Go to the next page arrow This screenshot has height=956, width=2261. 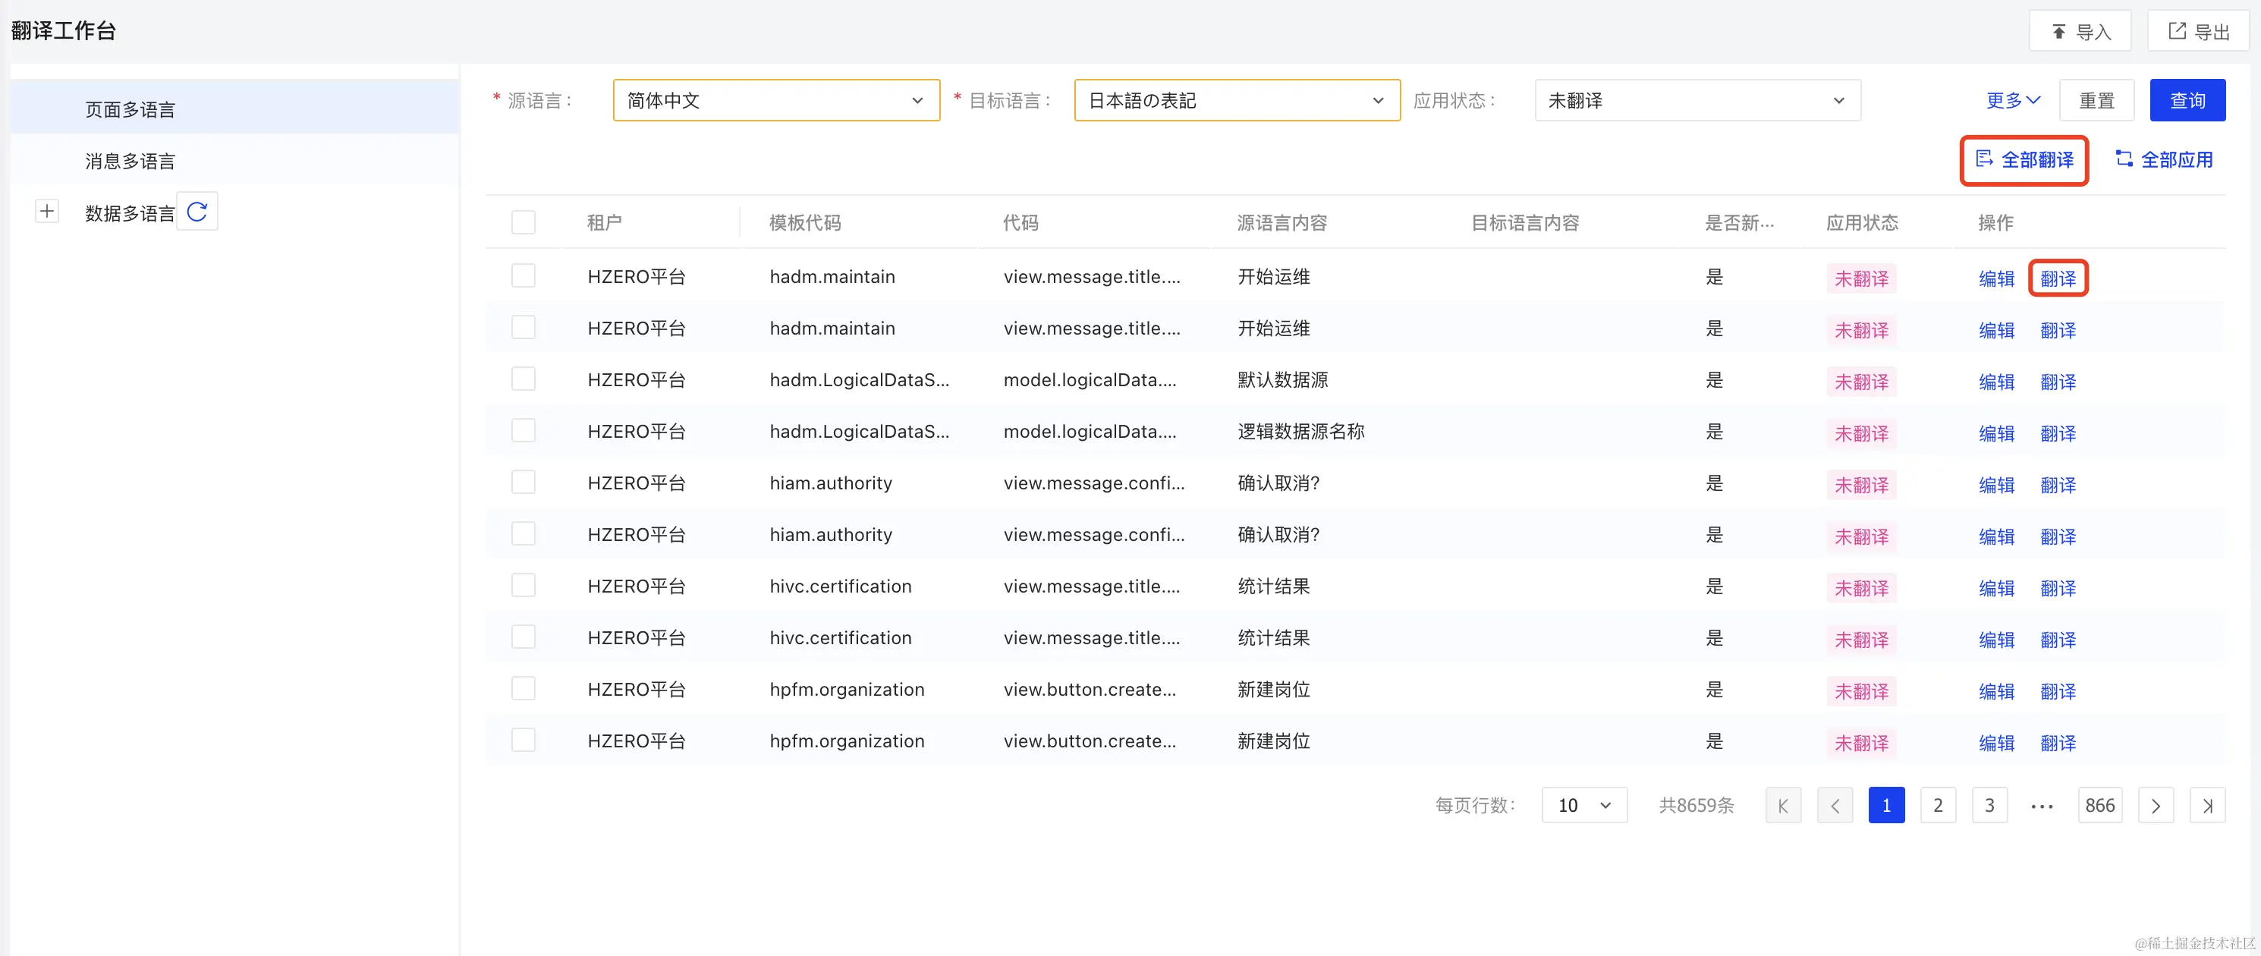tap(2155, 805)
